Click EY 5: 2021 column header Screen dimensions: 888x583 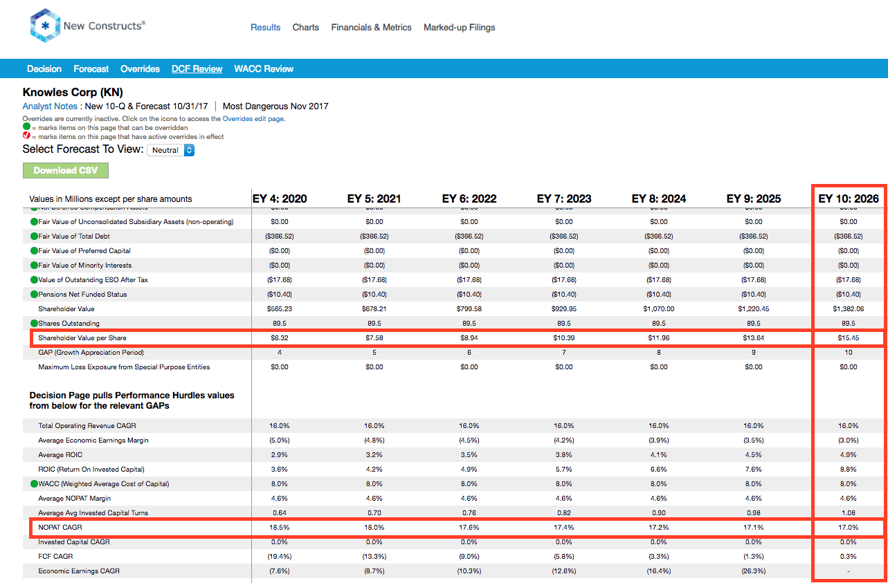(x=374, y=198)
